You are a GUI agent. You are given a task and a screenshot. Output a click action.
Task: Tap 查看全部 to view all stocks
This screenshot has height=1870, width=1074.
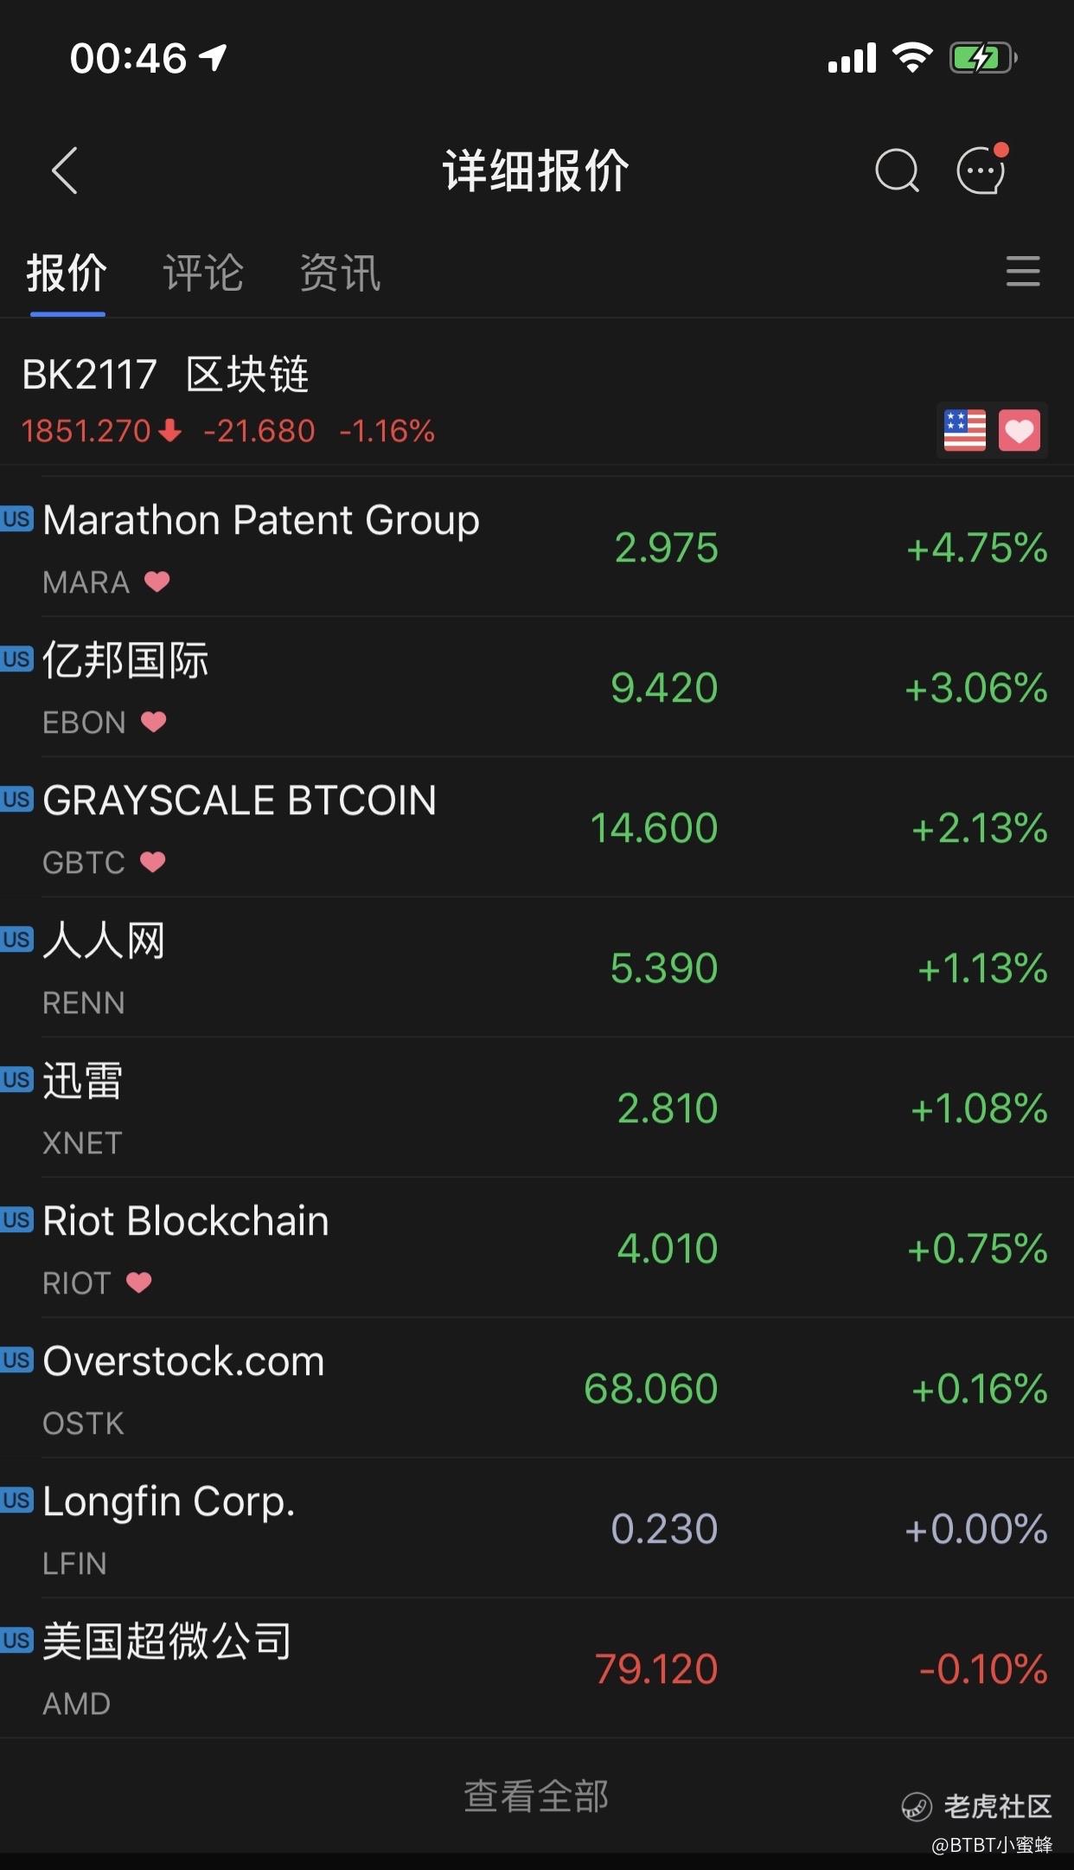[536, 1796]
